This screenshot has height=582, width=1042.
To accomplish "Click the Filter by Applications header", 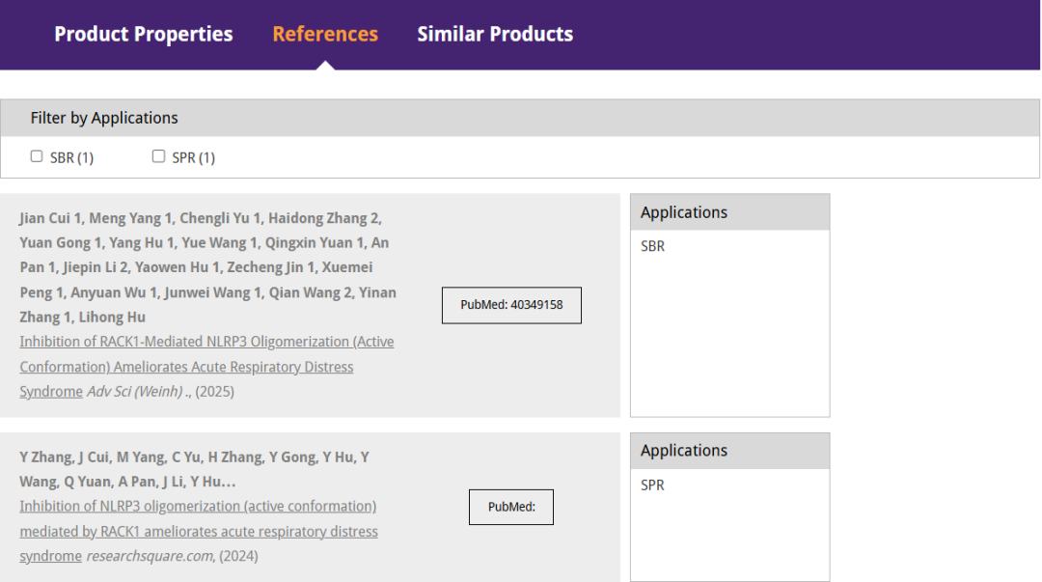I will 104,118.
